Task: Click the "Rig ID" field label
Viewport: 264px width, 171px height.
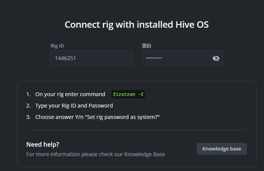Action: click(57, 46)
